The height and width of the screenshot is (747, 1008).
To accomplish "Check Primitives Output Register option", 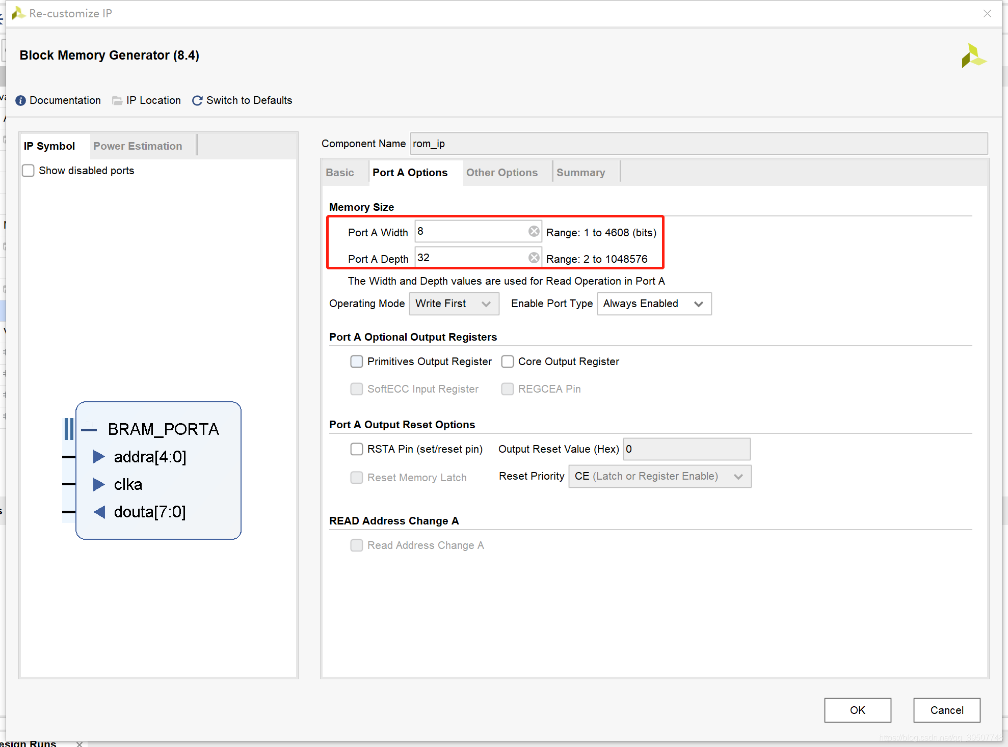I will [x=357, y=362].
